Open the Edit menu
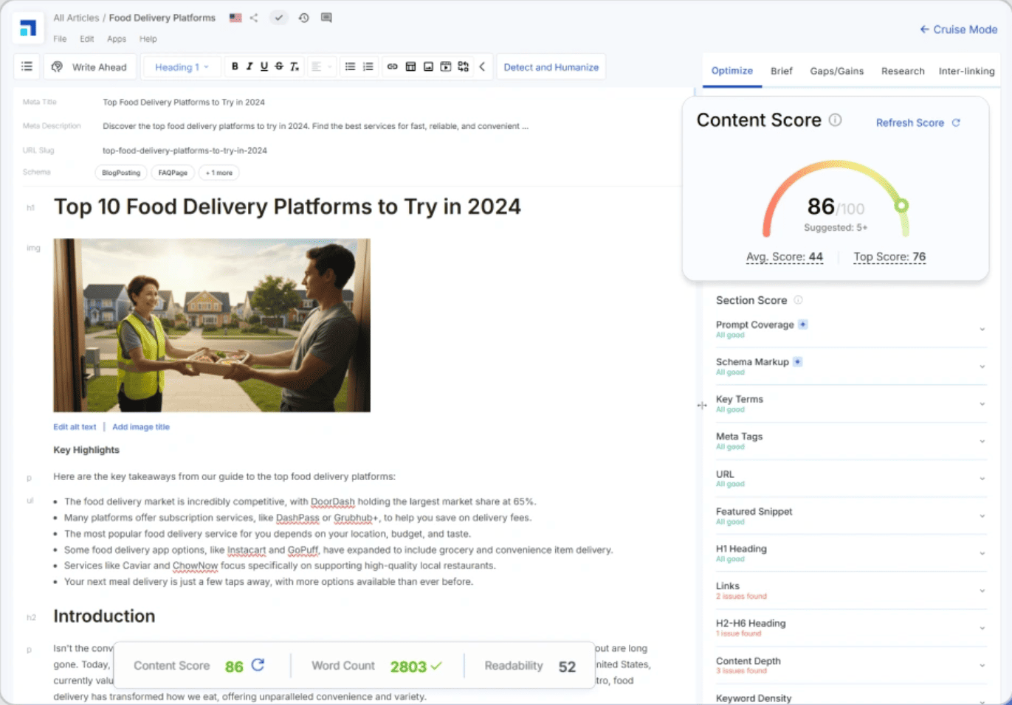The image size is (1012, 705). point(87,39)
